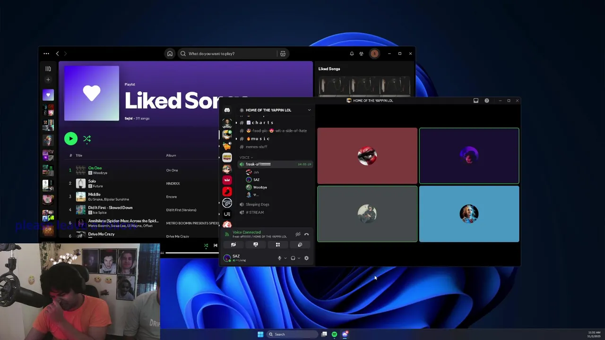
Task: Select Did It First - Slowed Down
Action: [110, 207]
